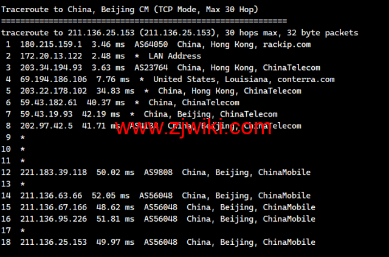Select LAN Address text in hop 2
Screen dimensions: 389x257
click(174, 56)
